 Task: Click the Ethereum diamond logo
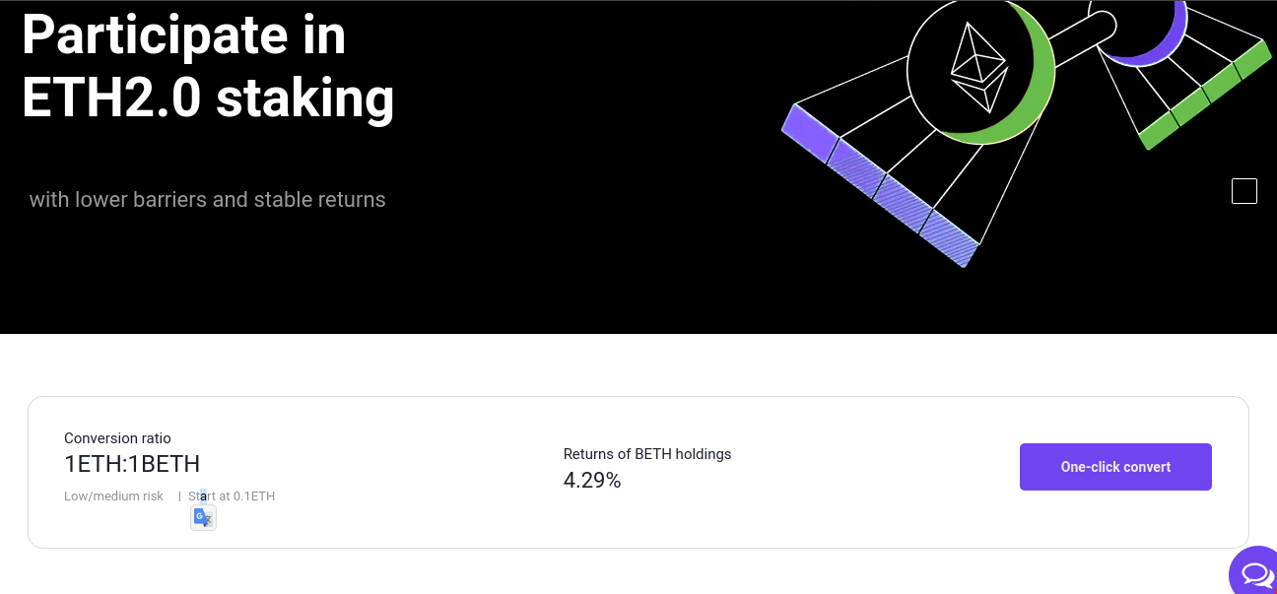click(979, 67)
